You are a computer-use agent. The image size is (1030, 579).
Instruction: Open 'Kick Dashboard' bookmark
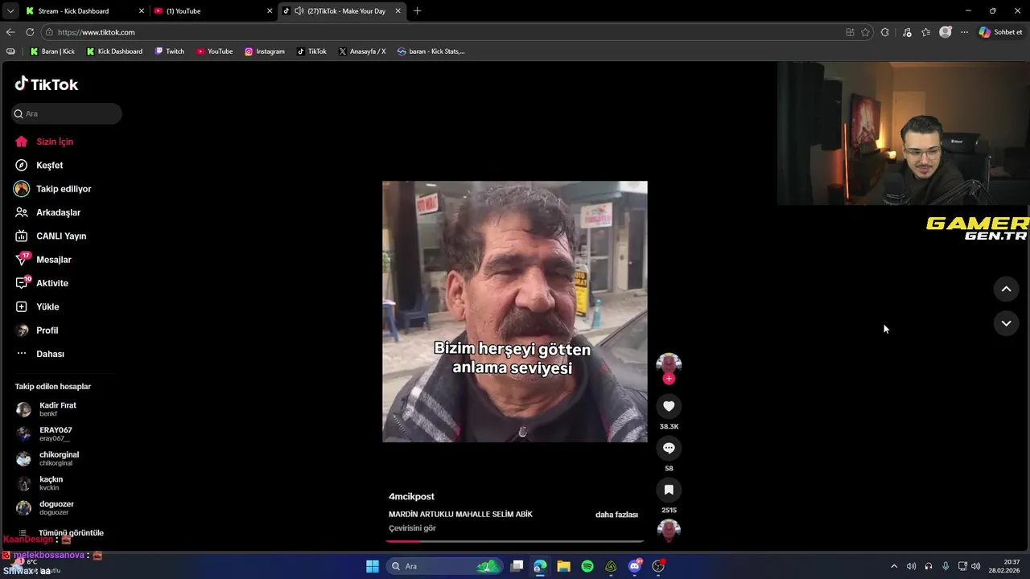114,51
